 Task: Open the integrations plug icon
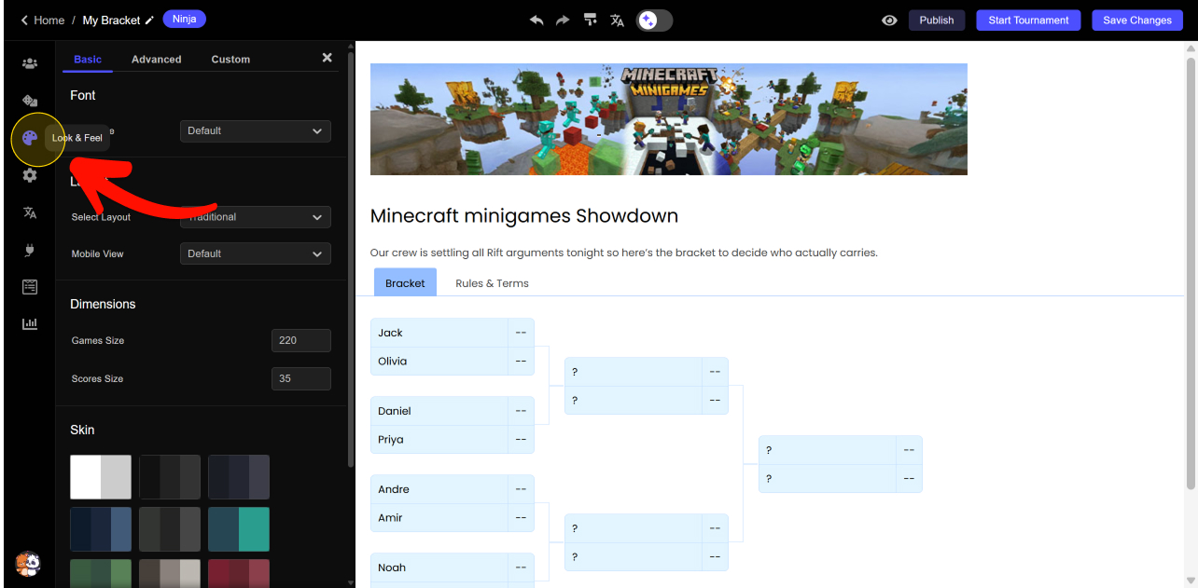pyautogui.click(x=30, y=250)
